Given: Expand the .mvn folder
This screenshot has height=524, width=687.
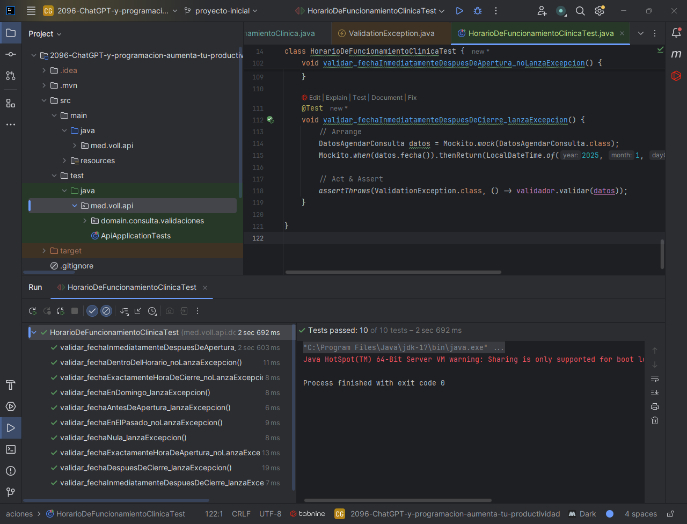Looking at the screenshot, I should [x=44, y=85].
